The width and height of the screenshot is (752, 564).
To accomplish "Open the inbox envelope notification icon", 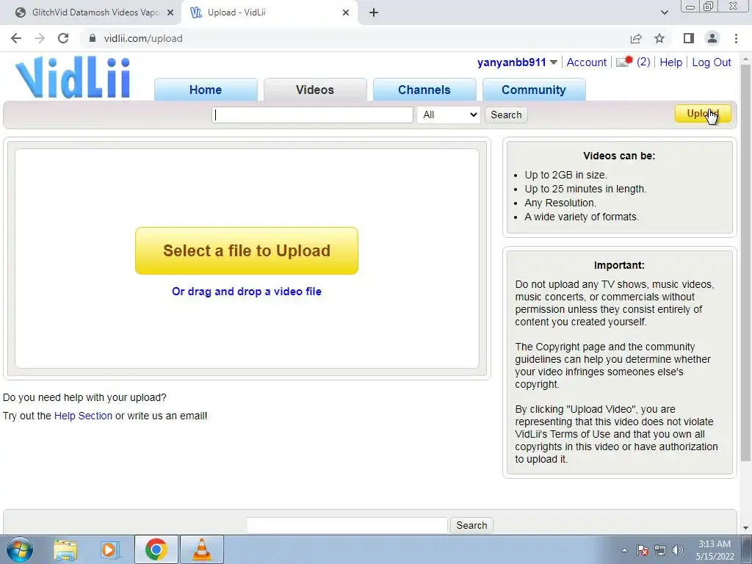I will [x=624, y=62].
